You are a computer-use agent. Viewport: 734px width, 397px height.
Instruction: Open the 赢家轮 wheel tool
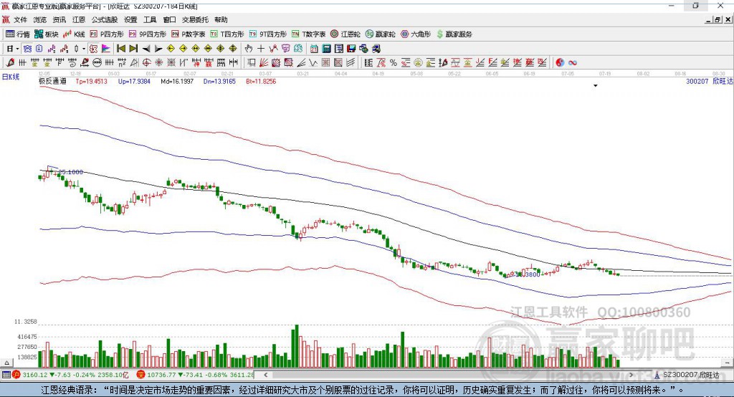(381, 34)
